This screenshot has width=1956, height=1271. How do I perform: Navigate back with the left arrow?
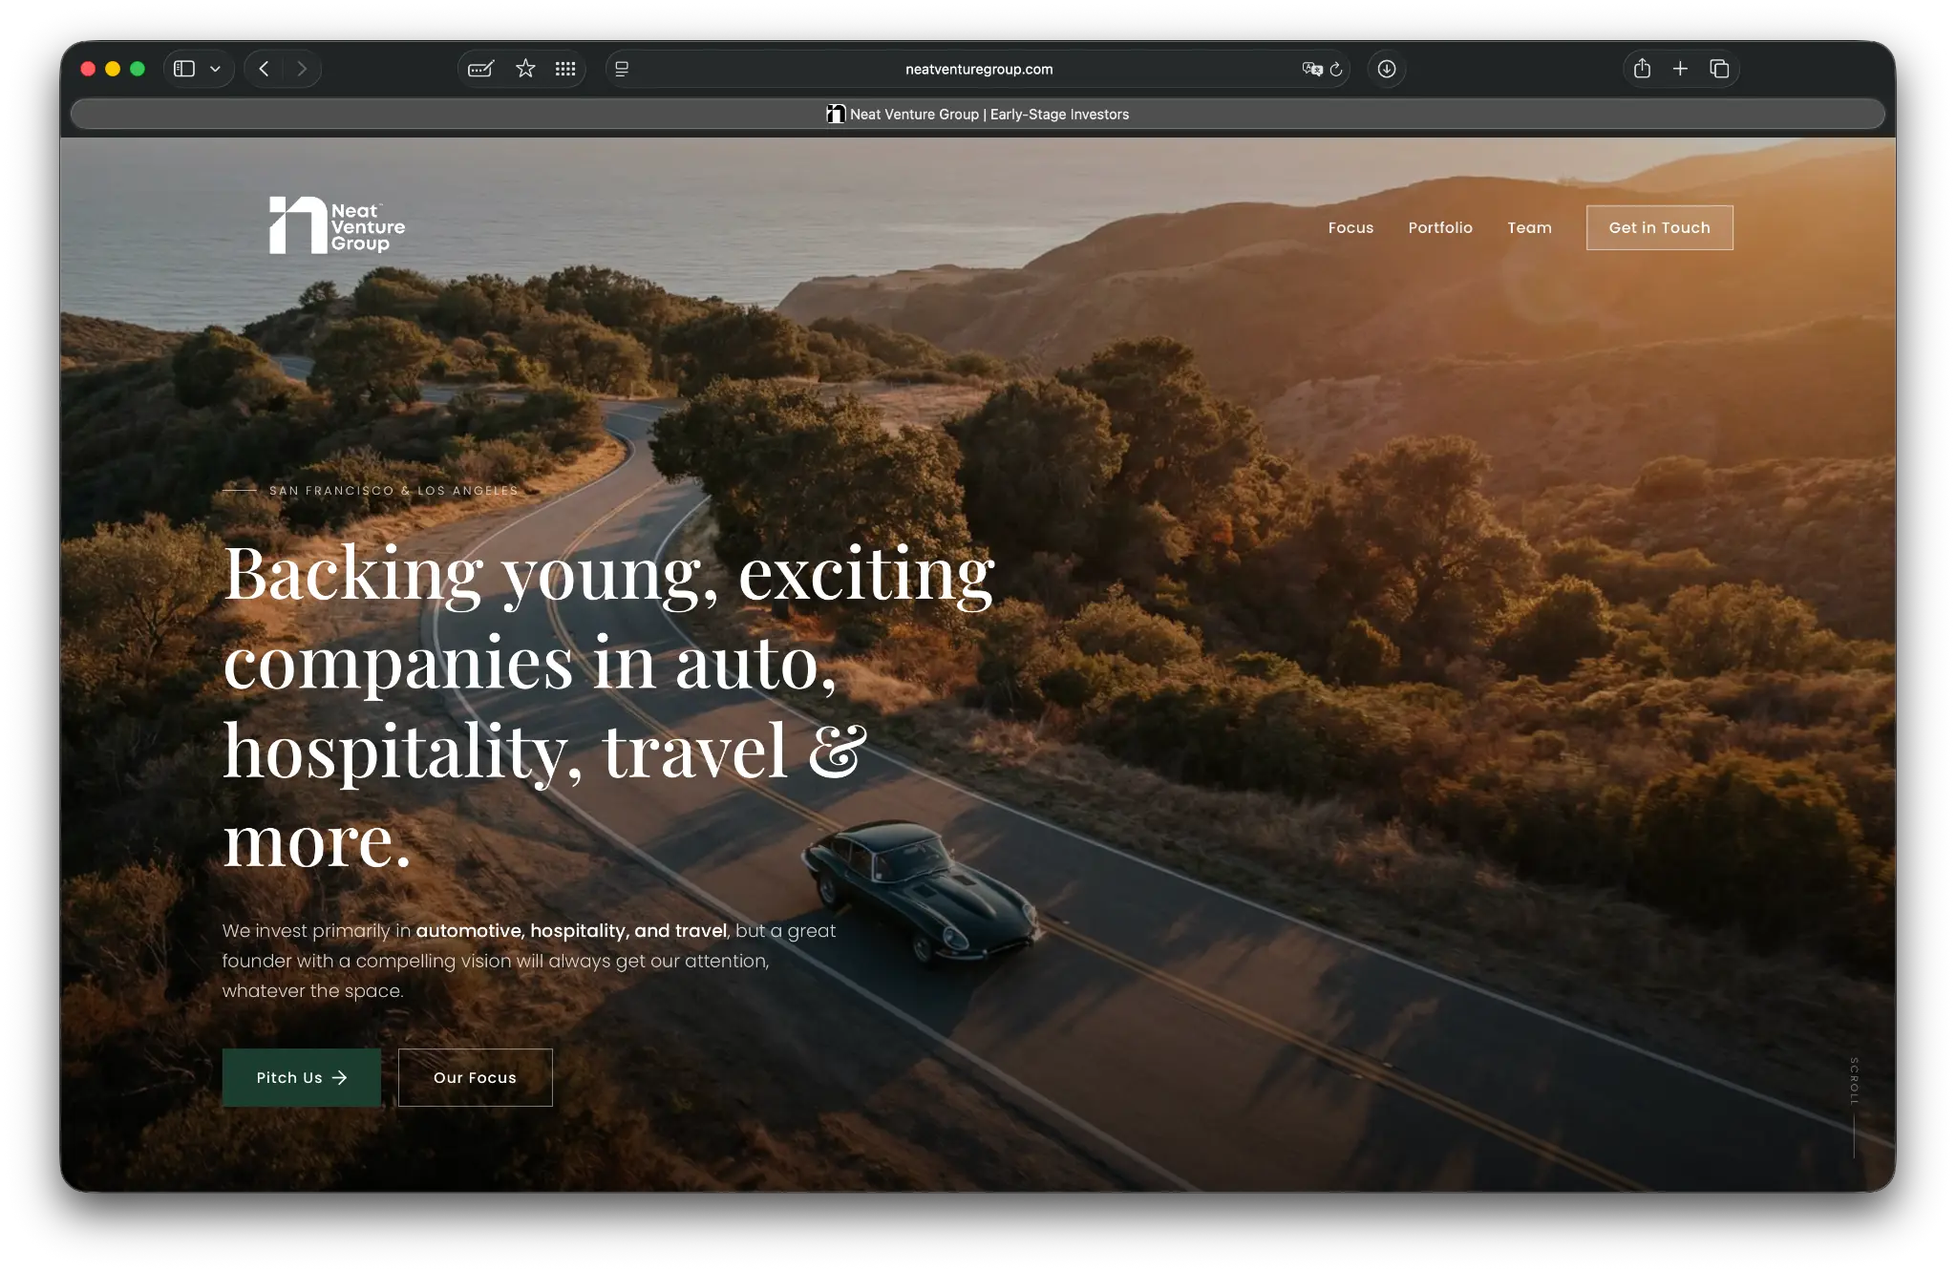pyautogui.click(x=265, y=68)
